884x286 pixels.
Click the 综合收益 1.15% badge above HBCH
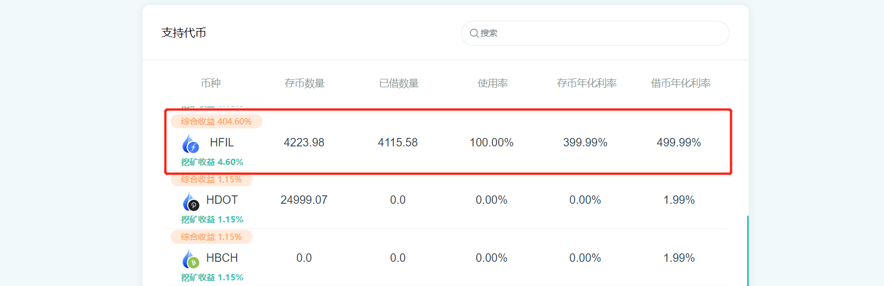click(x=211, y=237)
